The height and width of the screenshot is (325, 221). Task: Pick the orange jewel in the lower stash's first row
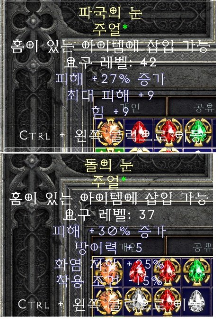[109, 272]
